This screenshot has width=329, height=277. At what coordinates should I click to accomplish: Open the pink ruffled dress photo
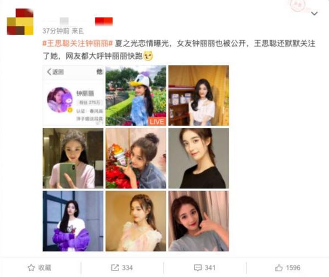coord(136,221)
